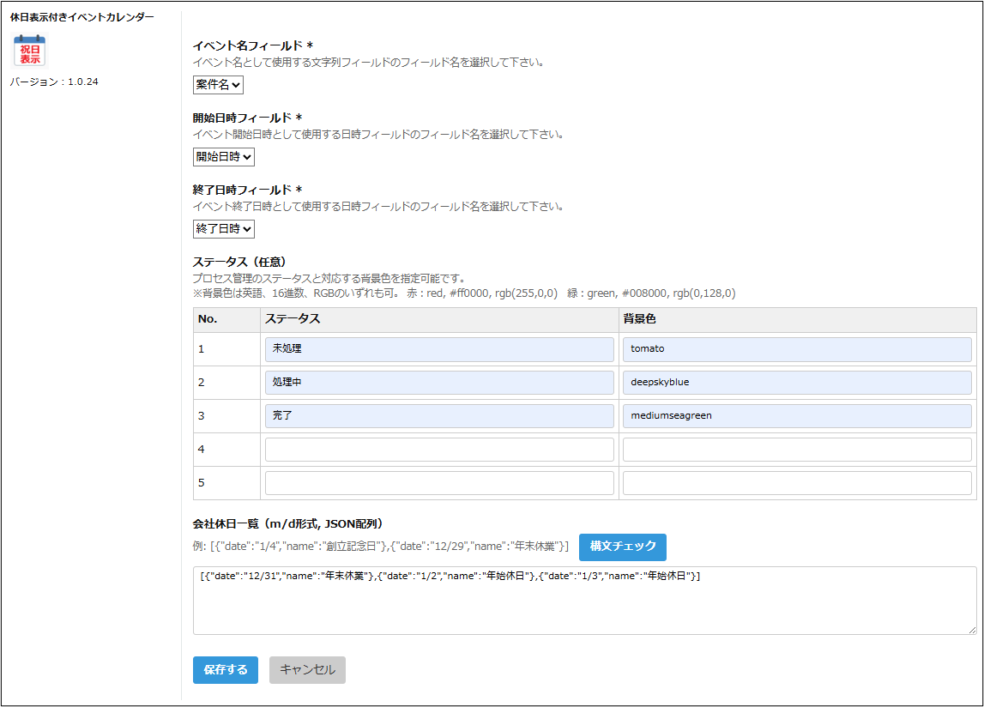Screen dimensions: 984x707
Task: Focus status field containing 完了
Action: click(x=439, y=416)
